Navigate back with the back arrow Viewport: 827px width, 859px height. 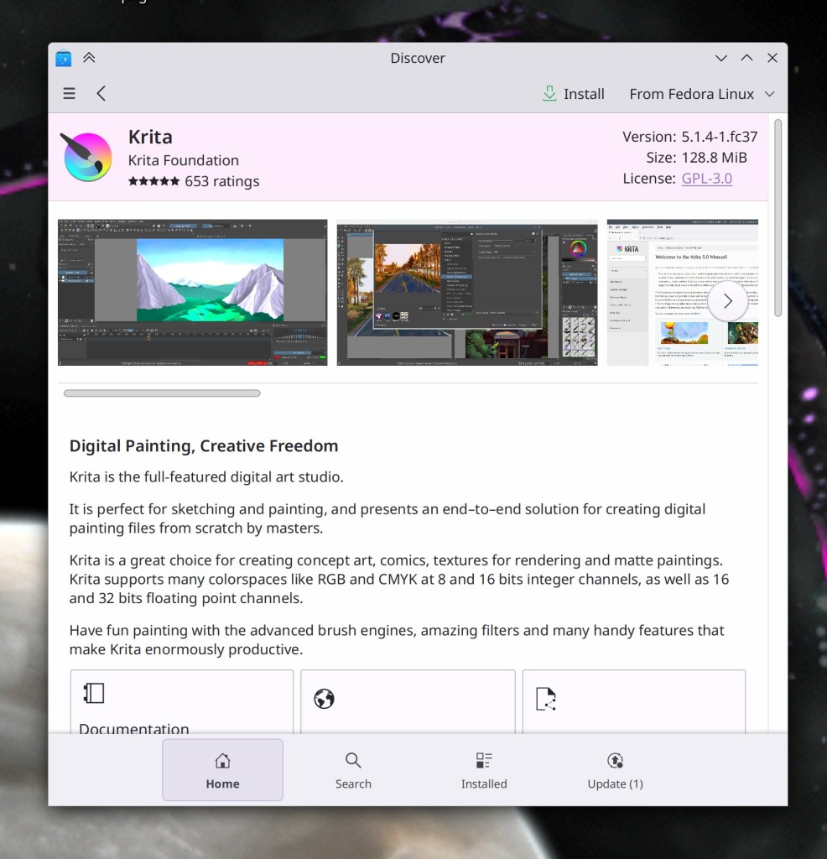[101, 93]
